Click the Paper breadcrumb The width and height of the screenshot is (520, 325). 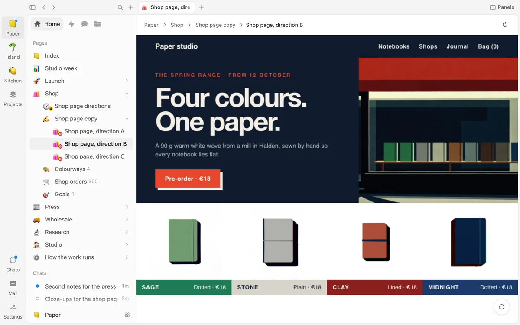tap(151, 25)
